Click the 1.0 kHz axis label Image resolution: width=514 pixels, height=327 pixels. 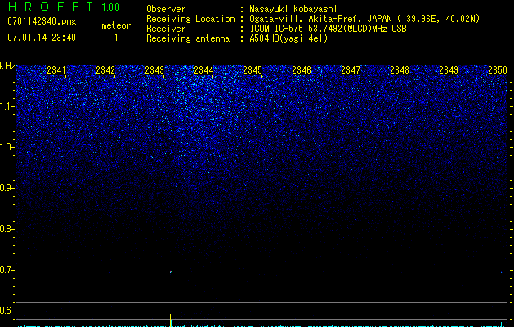[x=7, y=148]
